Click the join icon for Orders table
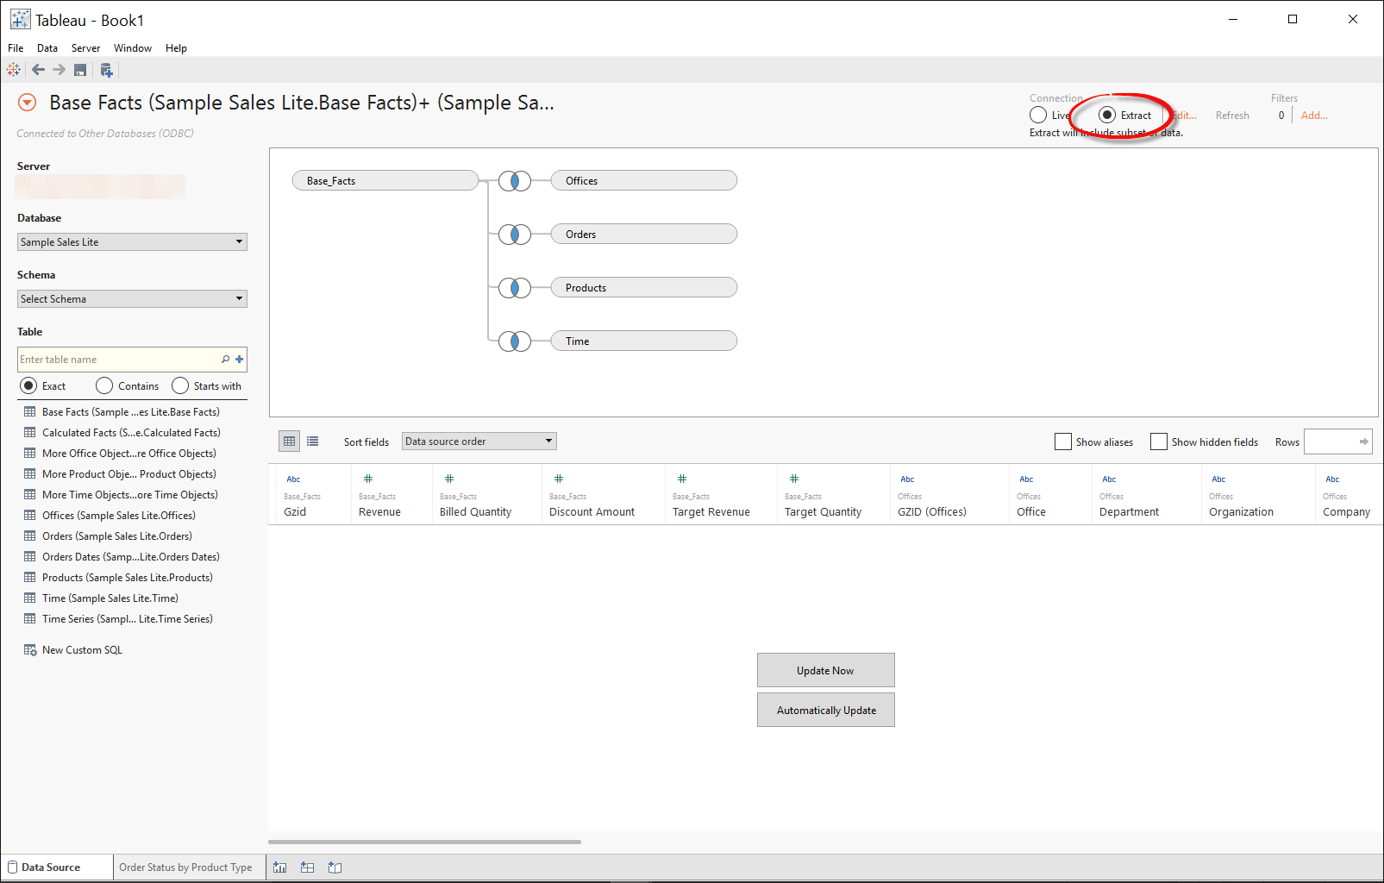This screenshot has width=1384, height=883. (x=515, y=235)
